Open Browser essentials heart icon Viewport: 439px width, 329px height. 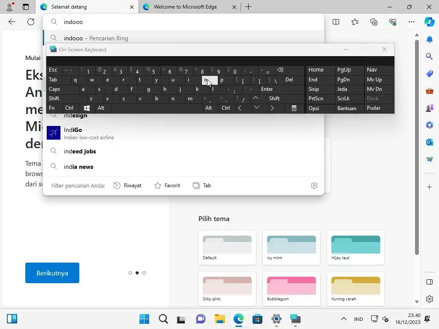click(393, 22)
